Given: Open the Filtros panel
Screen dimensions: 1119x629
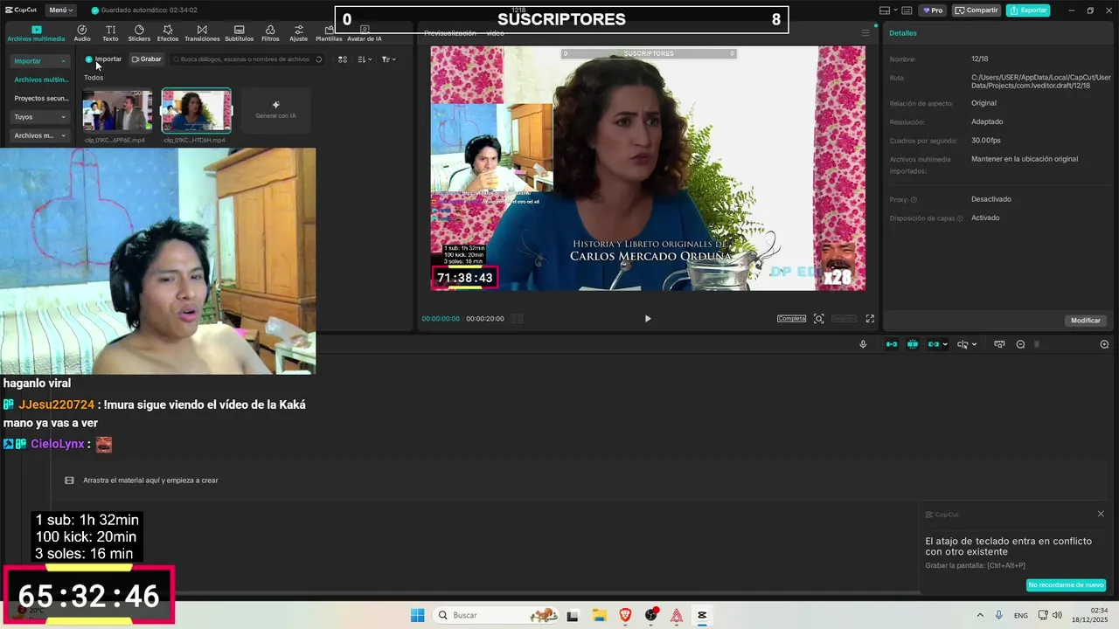Looking at the screenshot, I should (x=270, y=33).
